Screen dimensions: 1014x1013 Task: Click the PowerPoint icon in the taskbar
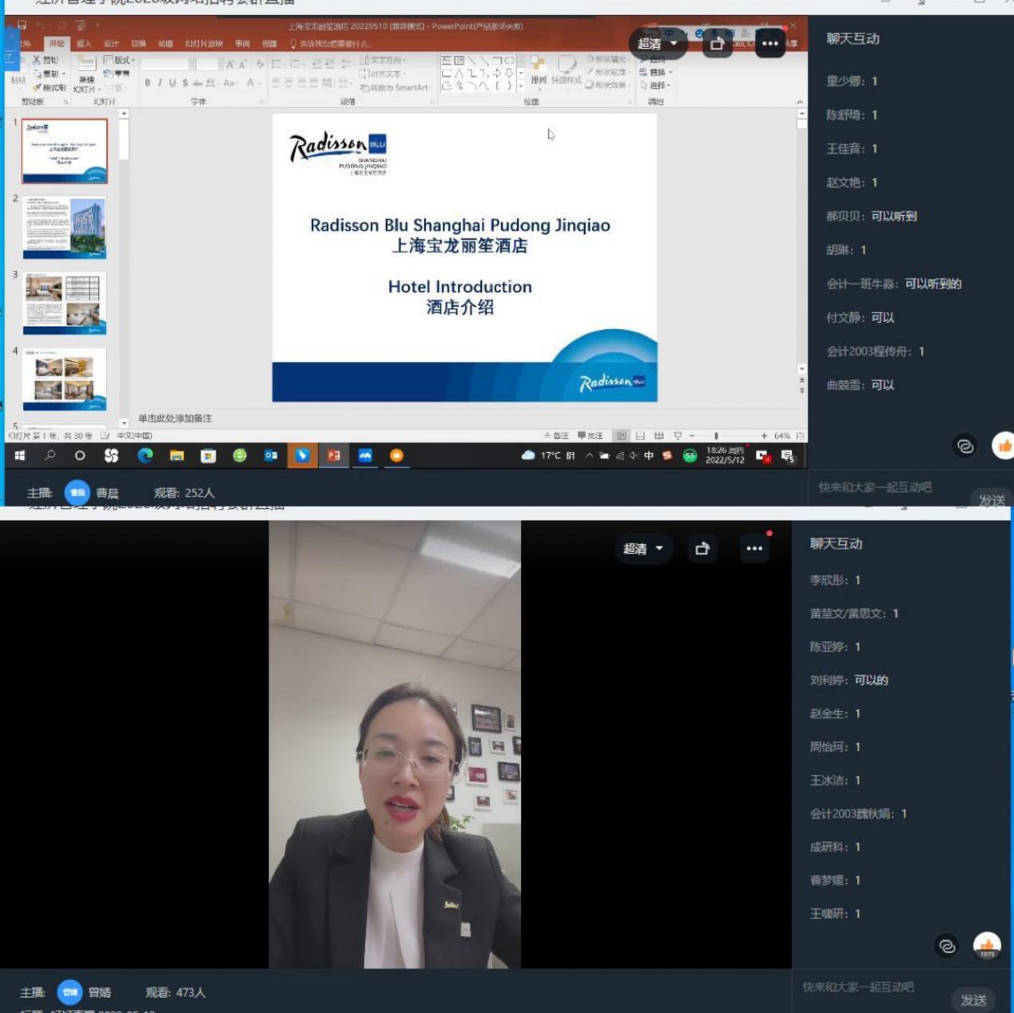334,455
